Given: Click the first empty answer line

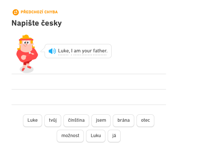Looking at the screenshot, I should coord(89,82).
